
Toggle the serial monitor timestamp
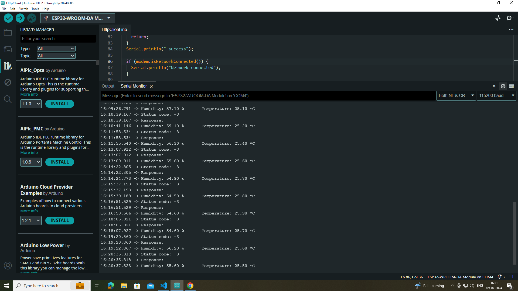click(503, 86)
